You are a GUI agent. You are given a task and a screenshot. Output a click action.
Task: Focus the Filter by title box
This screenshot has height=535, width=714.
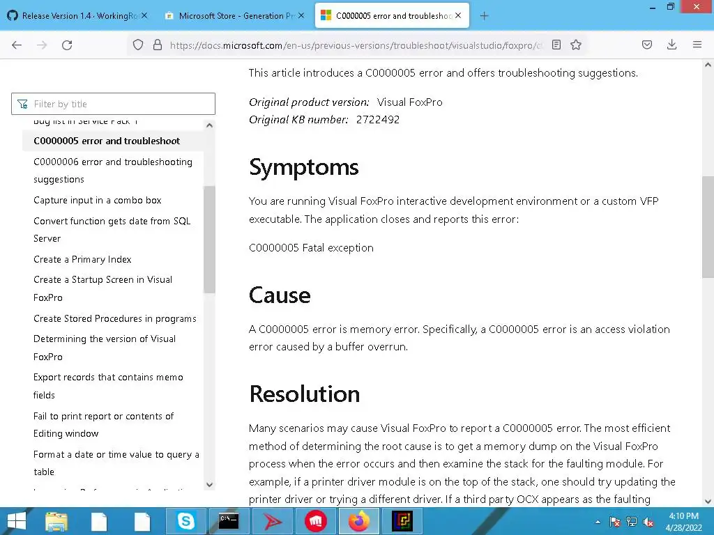pos(114,104)
